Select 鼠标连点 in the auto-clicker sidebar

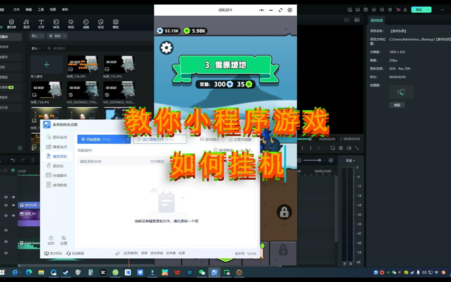(x=57, y=137)
